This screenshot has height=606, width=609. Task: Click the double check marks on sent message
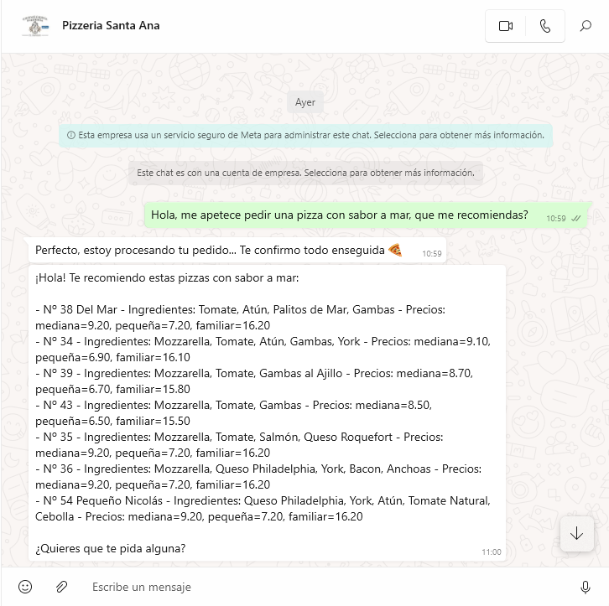pos(575,219)
